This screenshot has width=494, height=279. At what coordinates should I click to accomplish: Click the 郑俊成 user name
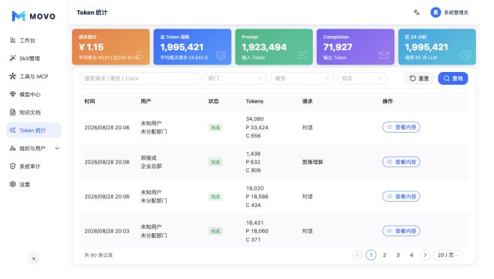point(149,157)
